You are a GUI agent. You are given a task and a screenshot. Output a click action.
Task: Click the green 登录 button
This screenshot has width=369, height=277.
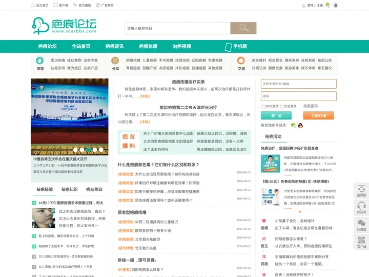(x=276, y=115)
